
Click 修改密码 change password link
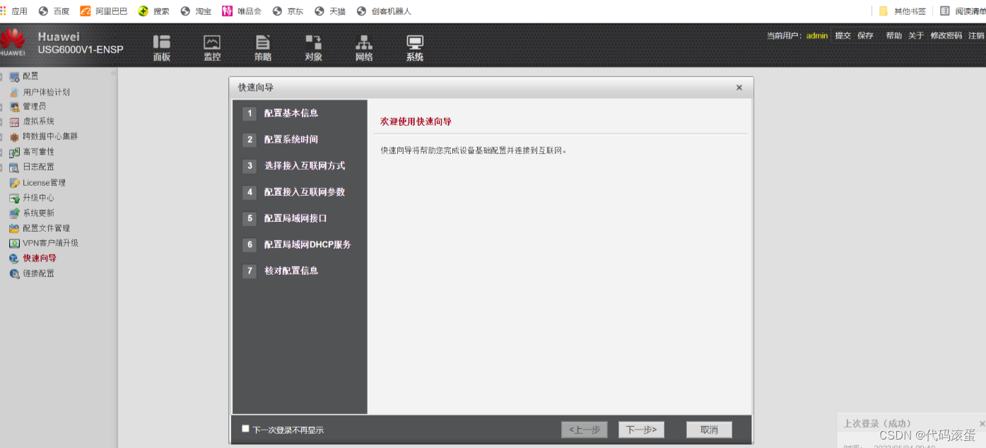946,35
